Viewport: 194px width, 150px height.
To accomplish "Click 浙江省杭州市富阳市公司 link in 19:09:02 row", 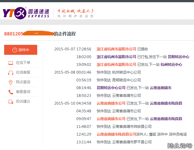I will (116, 64).
